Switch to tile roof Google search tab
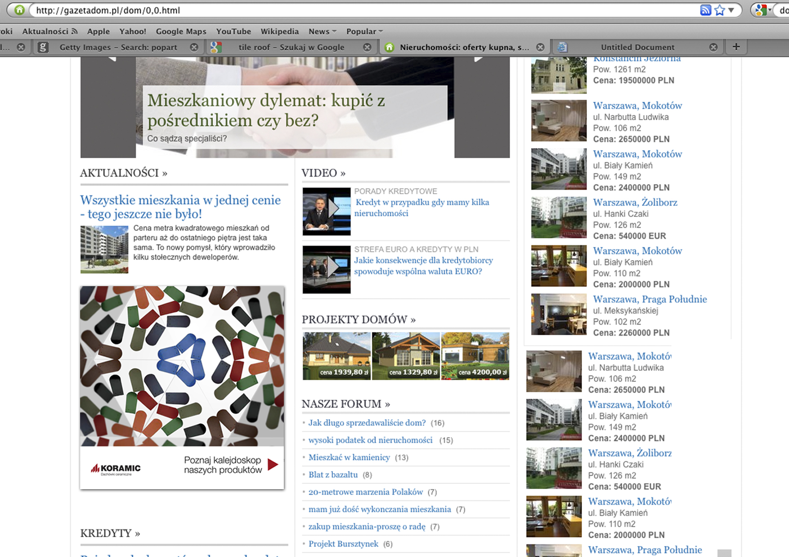The height and width of the screenshot is (557, 789). click(x=291, y=47)
